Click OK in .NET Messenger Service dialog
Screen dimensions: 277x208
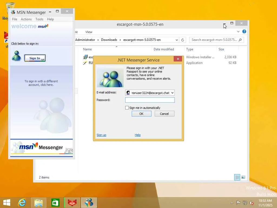click(141, 113)
